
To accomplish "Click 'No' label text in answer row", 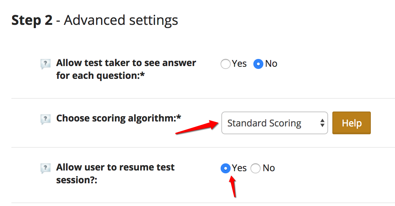I will (x=271, y=64).
